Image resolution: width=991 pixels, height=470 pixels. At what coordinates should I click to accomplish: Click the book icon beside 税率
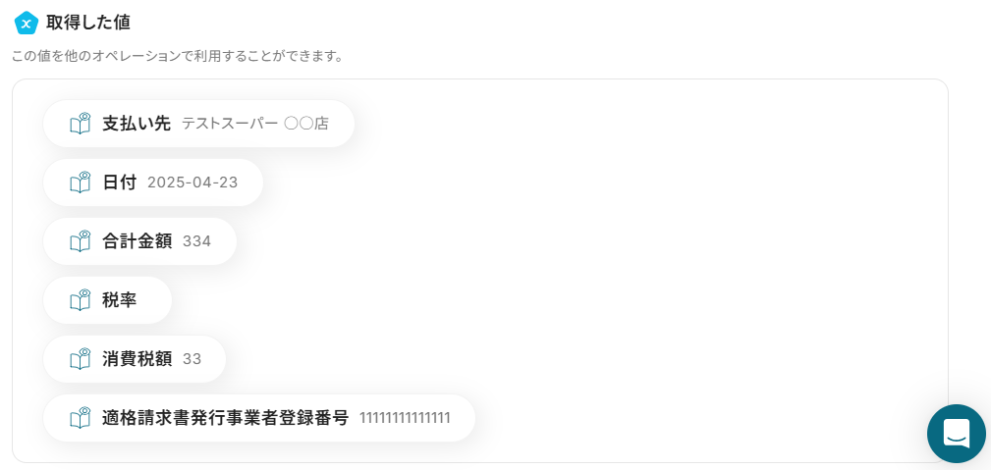tap(81, 300)
